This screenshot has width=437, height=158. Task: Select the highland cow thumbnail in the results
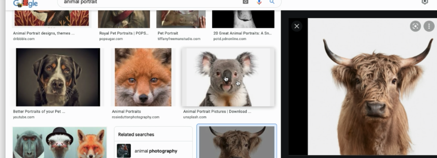[237, 142]
